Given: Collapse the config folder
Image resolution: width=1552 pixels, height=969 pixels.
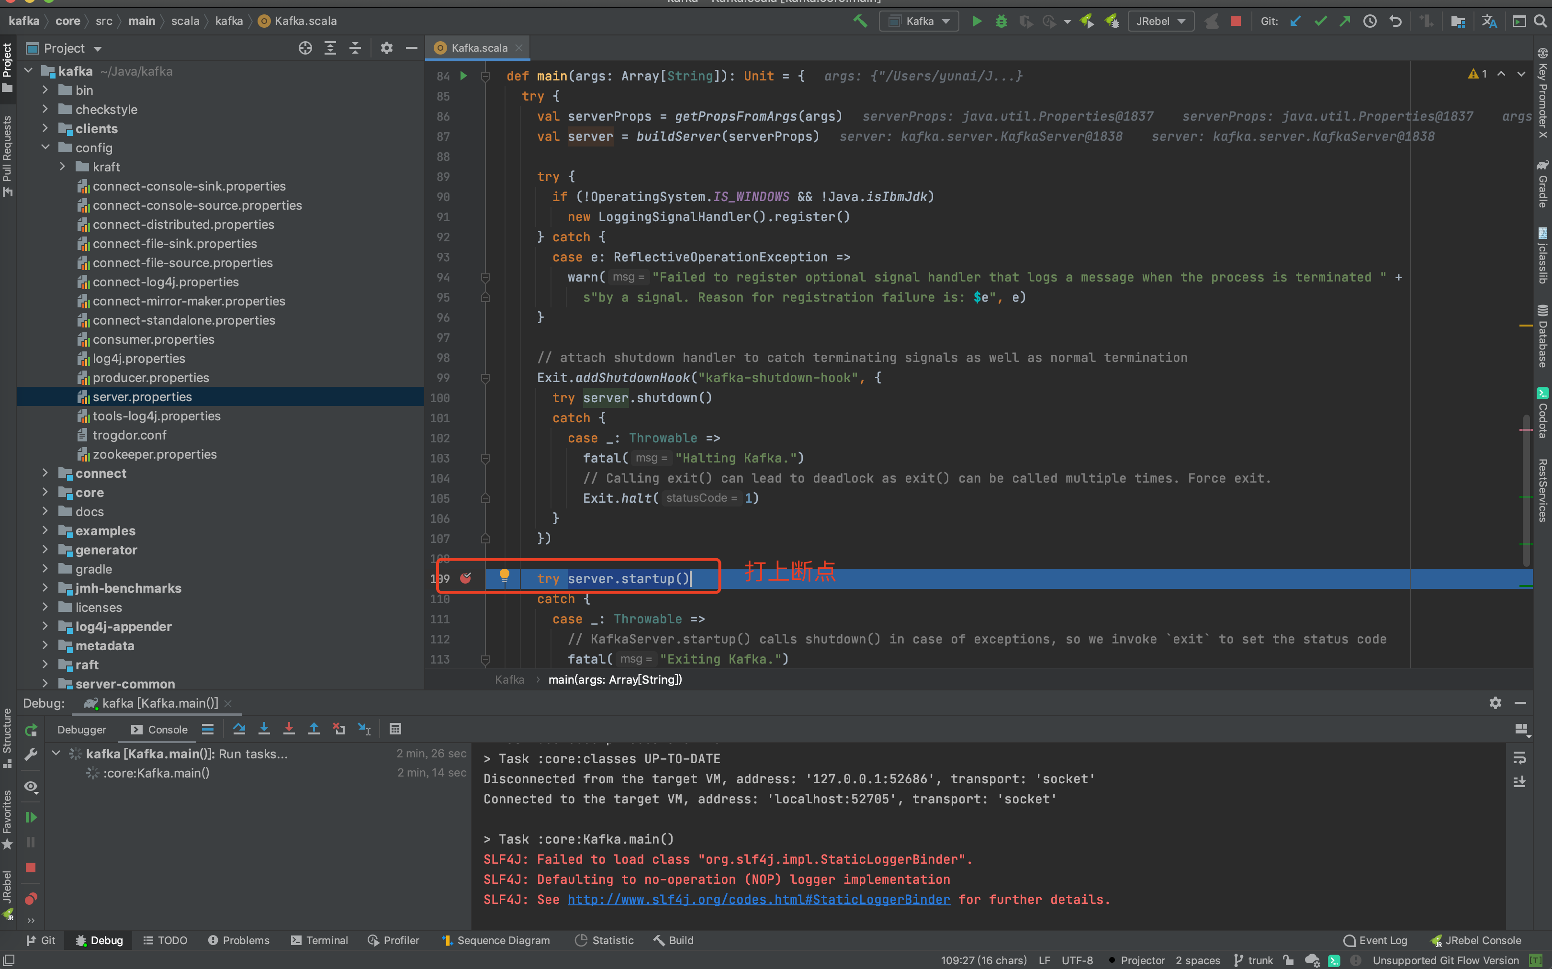Looking at the screenshot, I should pos(45,147).
